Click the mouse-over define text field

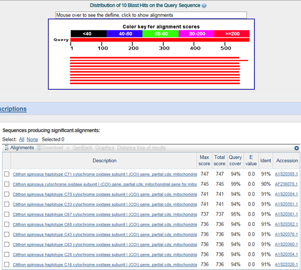pos(151,15)
